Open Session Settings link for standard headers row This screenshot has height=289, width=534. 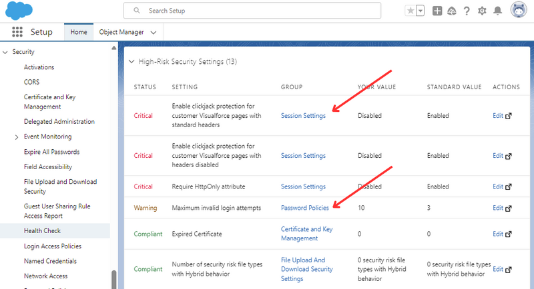click(x=303, y=116)
